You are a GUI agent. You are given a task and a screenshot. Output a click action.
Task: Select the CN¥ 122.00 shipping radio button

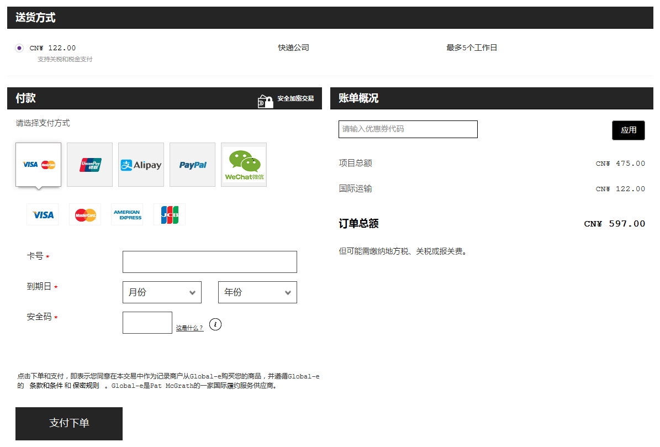(19, 48)
